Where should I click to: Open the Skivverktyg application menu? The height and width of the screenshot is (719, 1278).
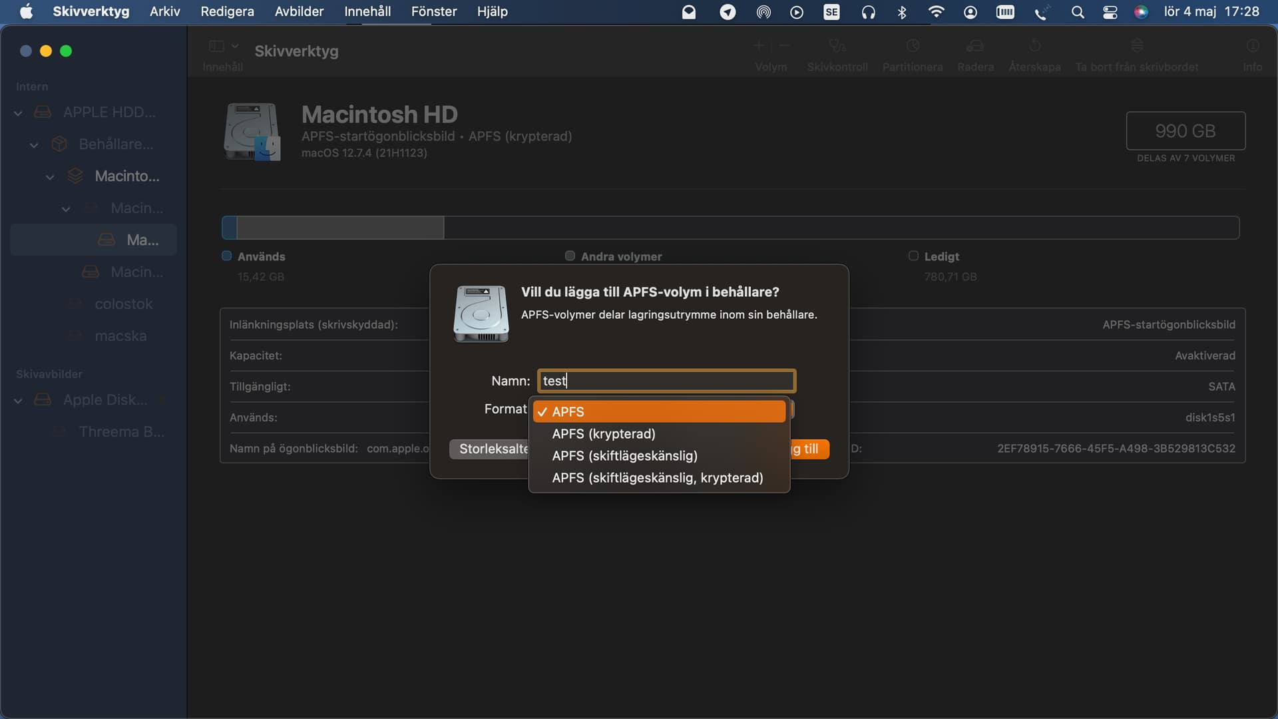[x=91, y=11]
